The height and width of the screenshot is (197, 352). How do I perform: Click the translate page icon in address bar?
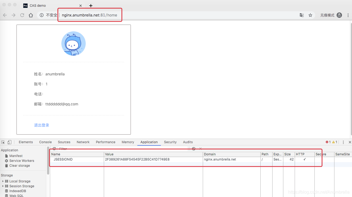pos(302,15)
